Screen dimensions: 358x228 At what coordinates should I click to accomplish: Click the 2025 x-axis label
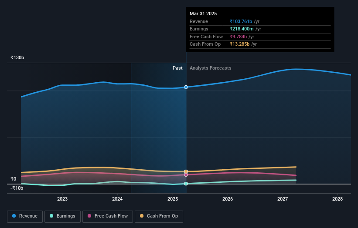pyautogui.click(x=173, y=199)
